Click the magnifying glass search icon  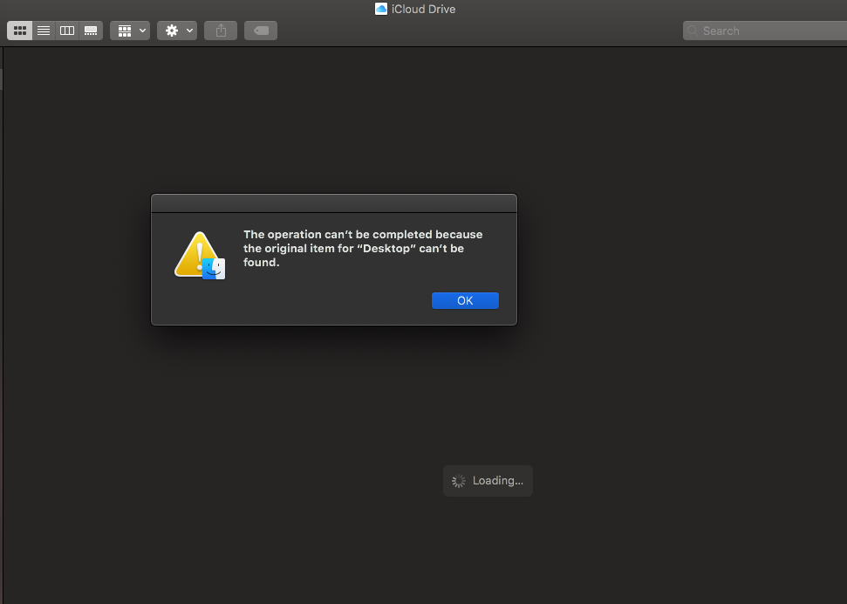693,31
